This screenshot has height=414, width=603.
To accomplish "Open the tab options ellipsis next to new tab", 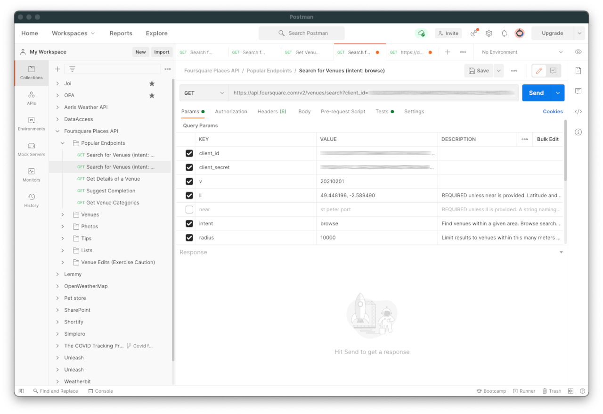I will pyautogui.click(x=463, y=52).
